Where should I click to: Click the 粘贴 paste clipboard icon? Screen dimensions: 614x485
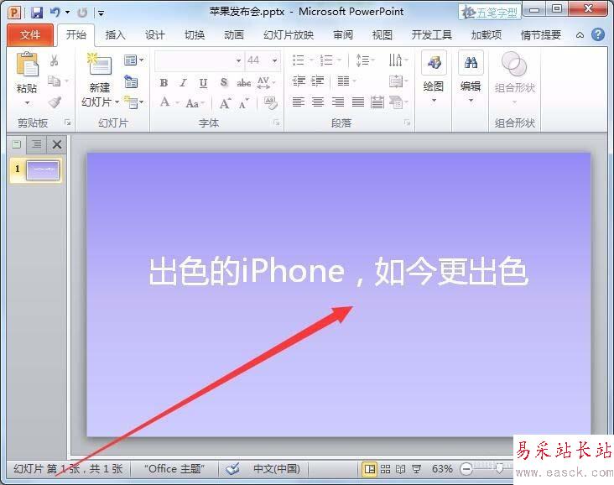click(x=27, y=65)
